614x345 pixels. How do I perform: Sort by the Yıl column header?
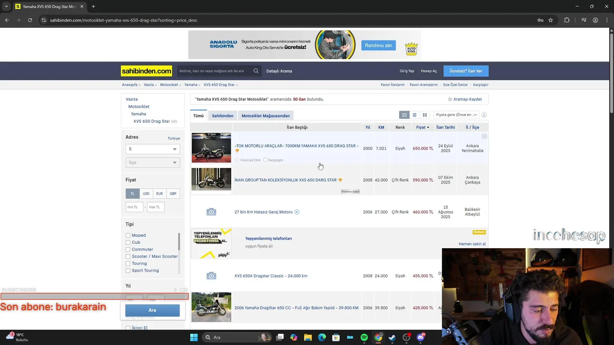(x=367, y=127)
